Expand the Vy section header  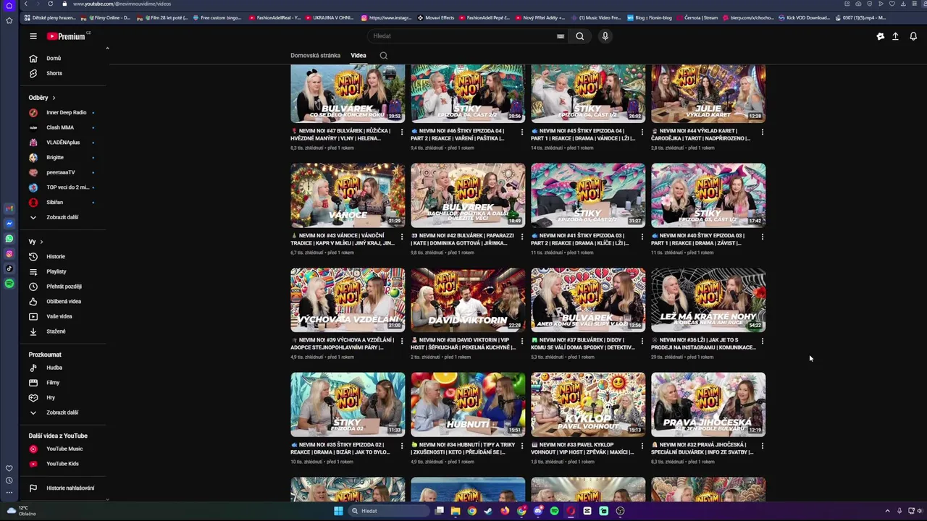click(x=36, y=242)
